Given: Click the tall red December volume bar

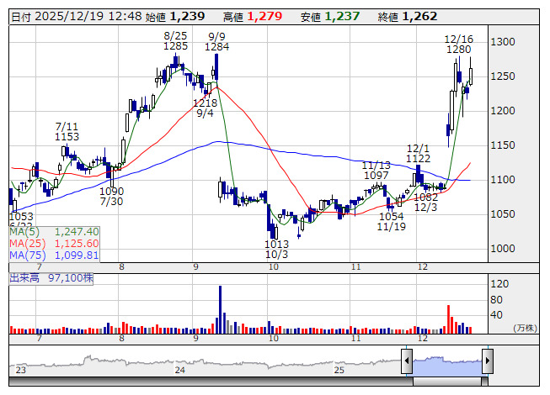Looking at the screenshot, I should 448,319.
